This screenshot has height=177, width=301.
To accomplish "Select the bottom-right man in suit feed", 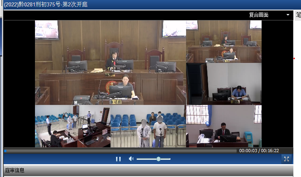I will coord(223,126).
